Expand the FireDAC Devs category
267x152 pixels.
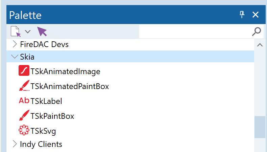coord(15,44)
